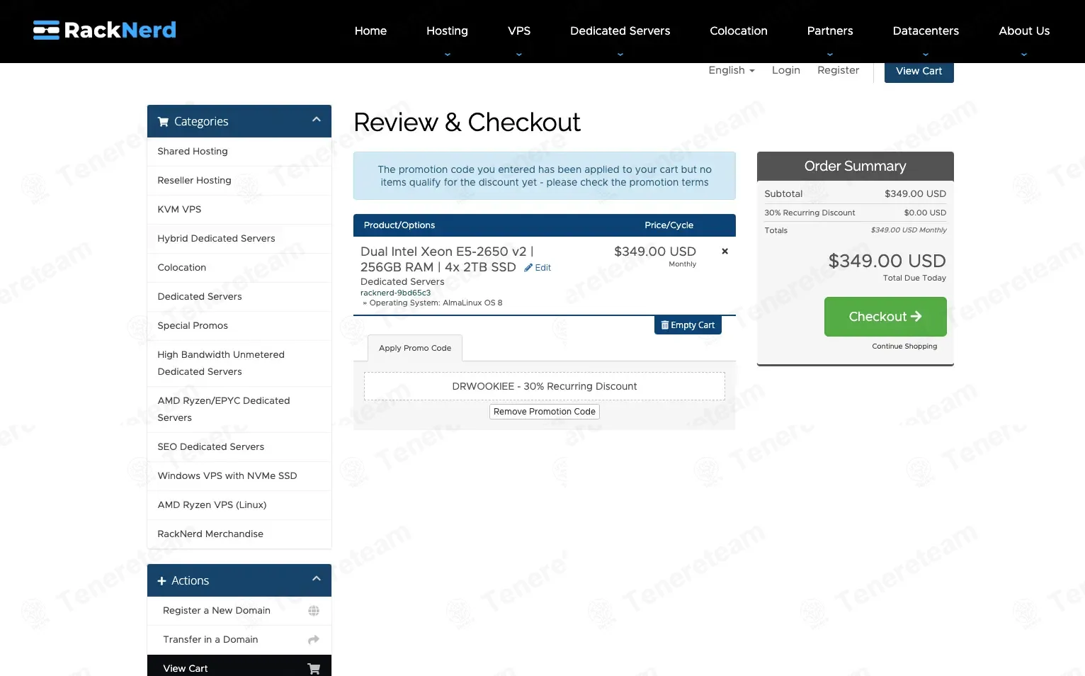The height and width of the screenshot is (676, 1085).
Task: Select the Apply Promo Code tab
Action: click(x=415, y=348)
